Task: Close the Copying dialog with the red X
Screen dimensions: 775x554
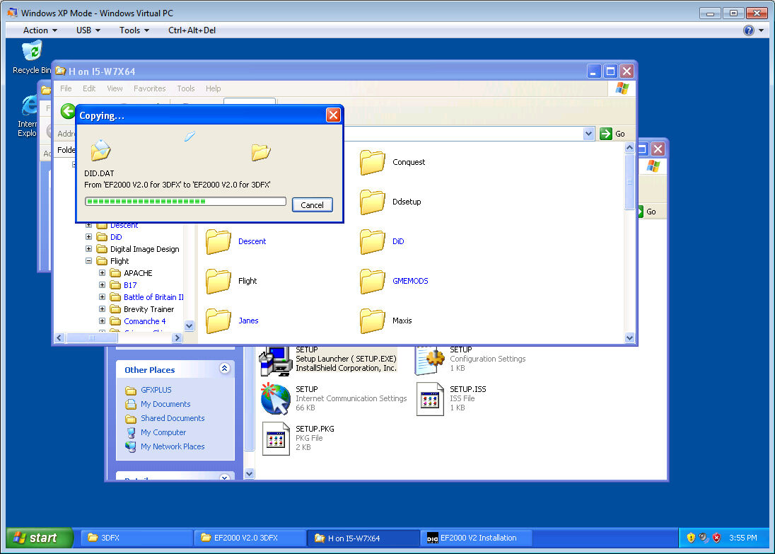Action: 333,115
